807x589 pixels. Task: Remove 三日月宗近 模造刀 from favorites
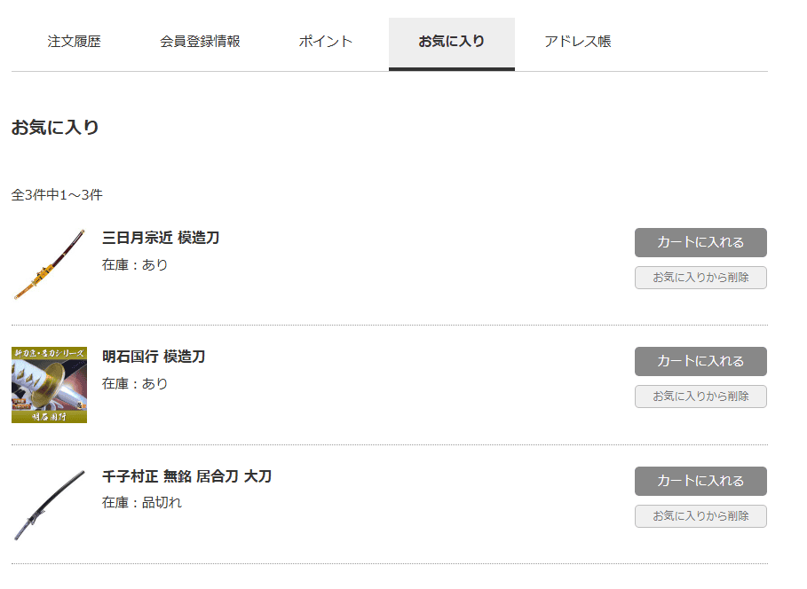click(x=700, y=278)
